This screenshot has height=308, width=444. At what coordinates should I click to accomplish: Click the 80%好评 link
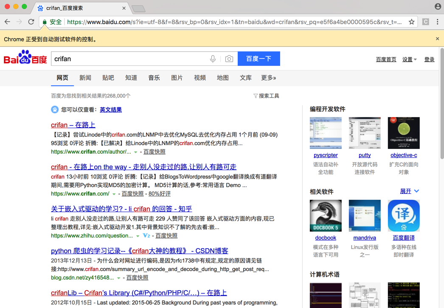coord(160,193)
